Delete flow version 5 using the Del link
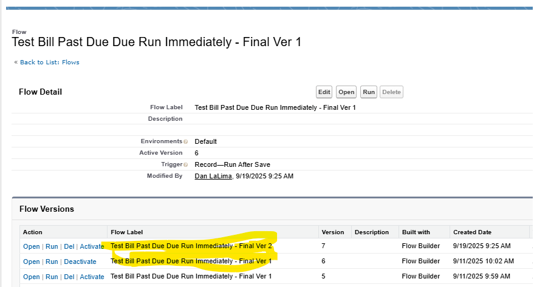 click(x=69, y=277)
